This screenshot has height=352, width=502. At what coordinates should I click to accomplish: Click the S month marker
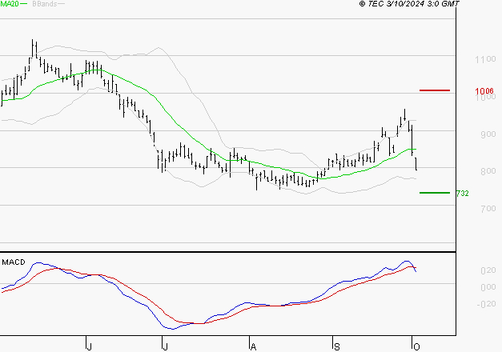[337, 347]
